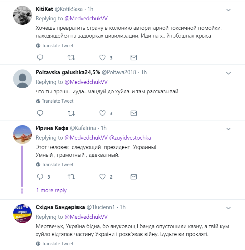Reply to Ирина Кафа's tweet

coord(40,177)
